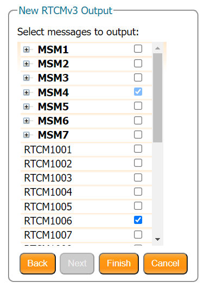Go back with the Back button
The width and height of the screenshot is (204, 287).
coord(37,264)
